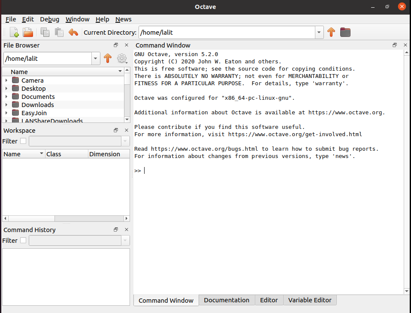Open the Workspace filter dropdown
This screenshot has width=411, height=313.
click(x=125, y=141)
